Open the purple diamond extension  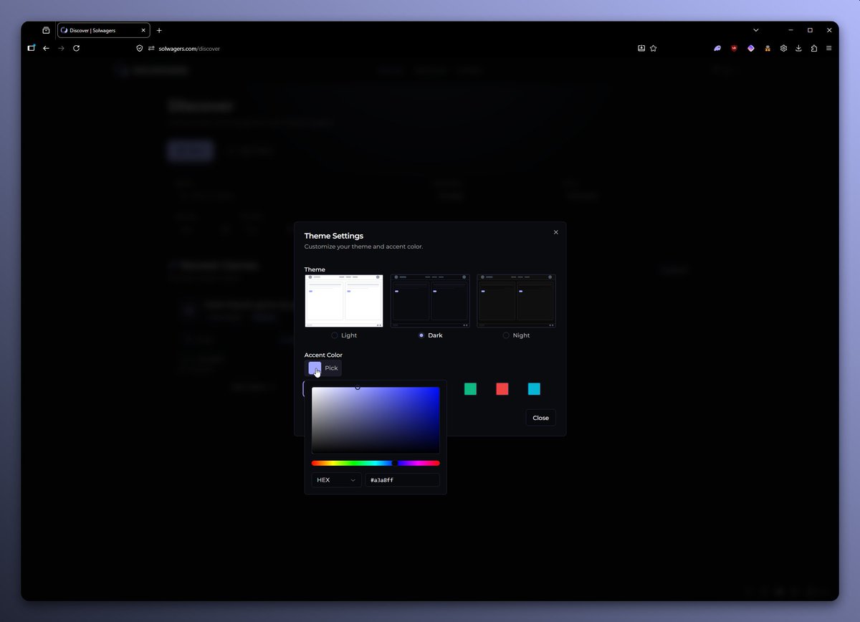coord(750,49)
